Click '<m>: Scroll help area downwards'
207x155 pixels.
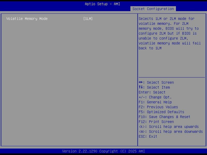[x=171, y=131]
